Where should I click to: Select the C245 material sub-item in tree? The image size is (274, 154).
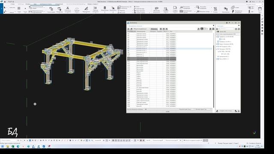pyautogui.click(x=226, y=54)
